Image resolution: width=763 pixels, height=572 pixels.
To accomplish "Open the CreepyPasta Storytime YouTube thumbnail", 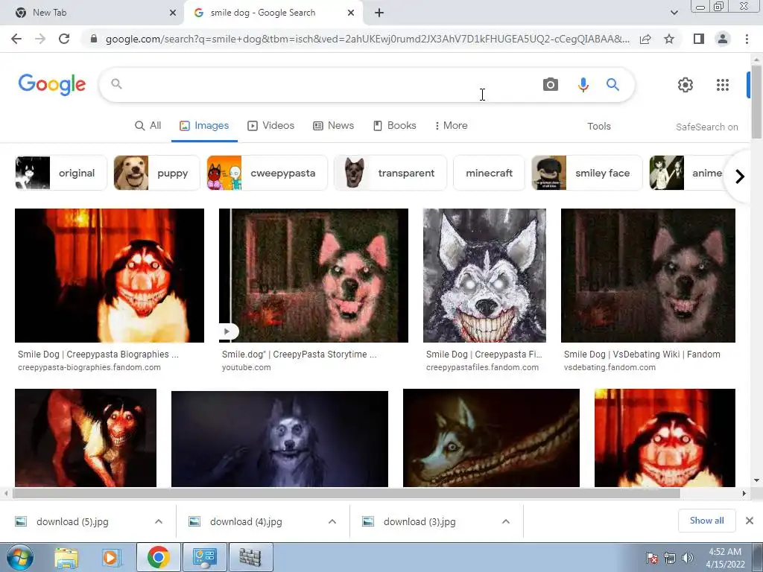I will tap(314, 276).
